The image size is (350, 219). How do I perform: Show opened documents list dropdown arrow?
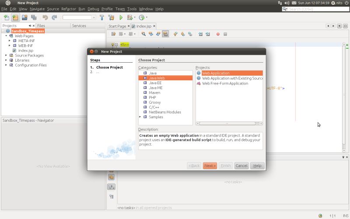[339, 26]
